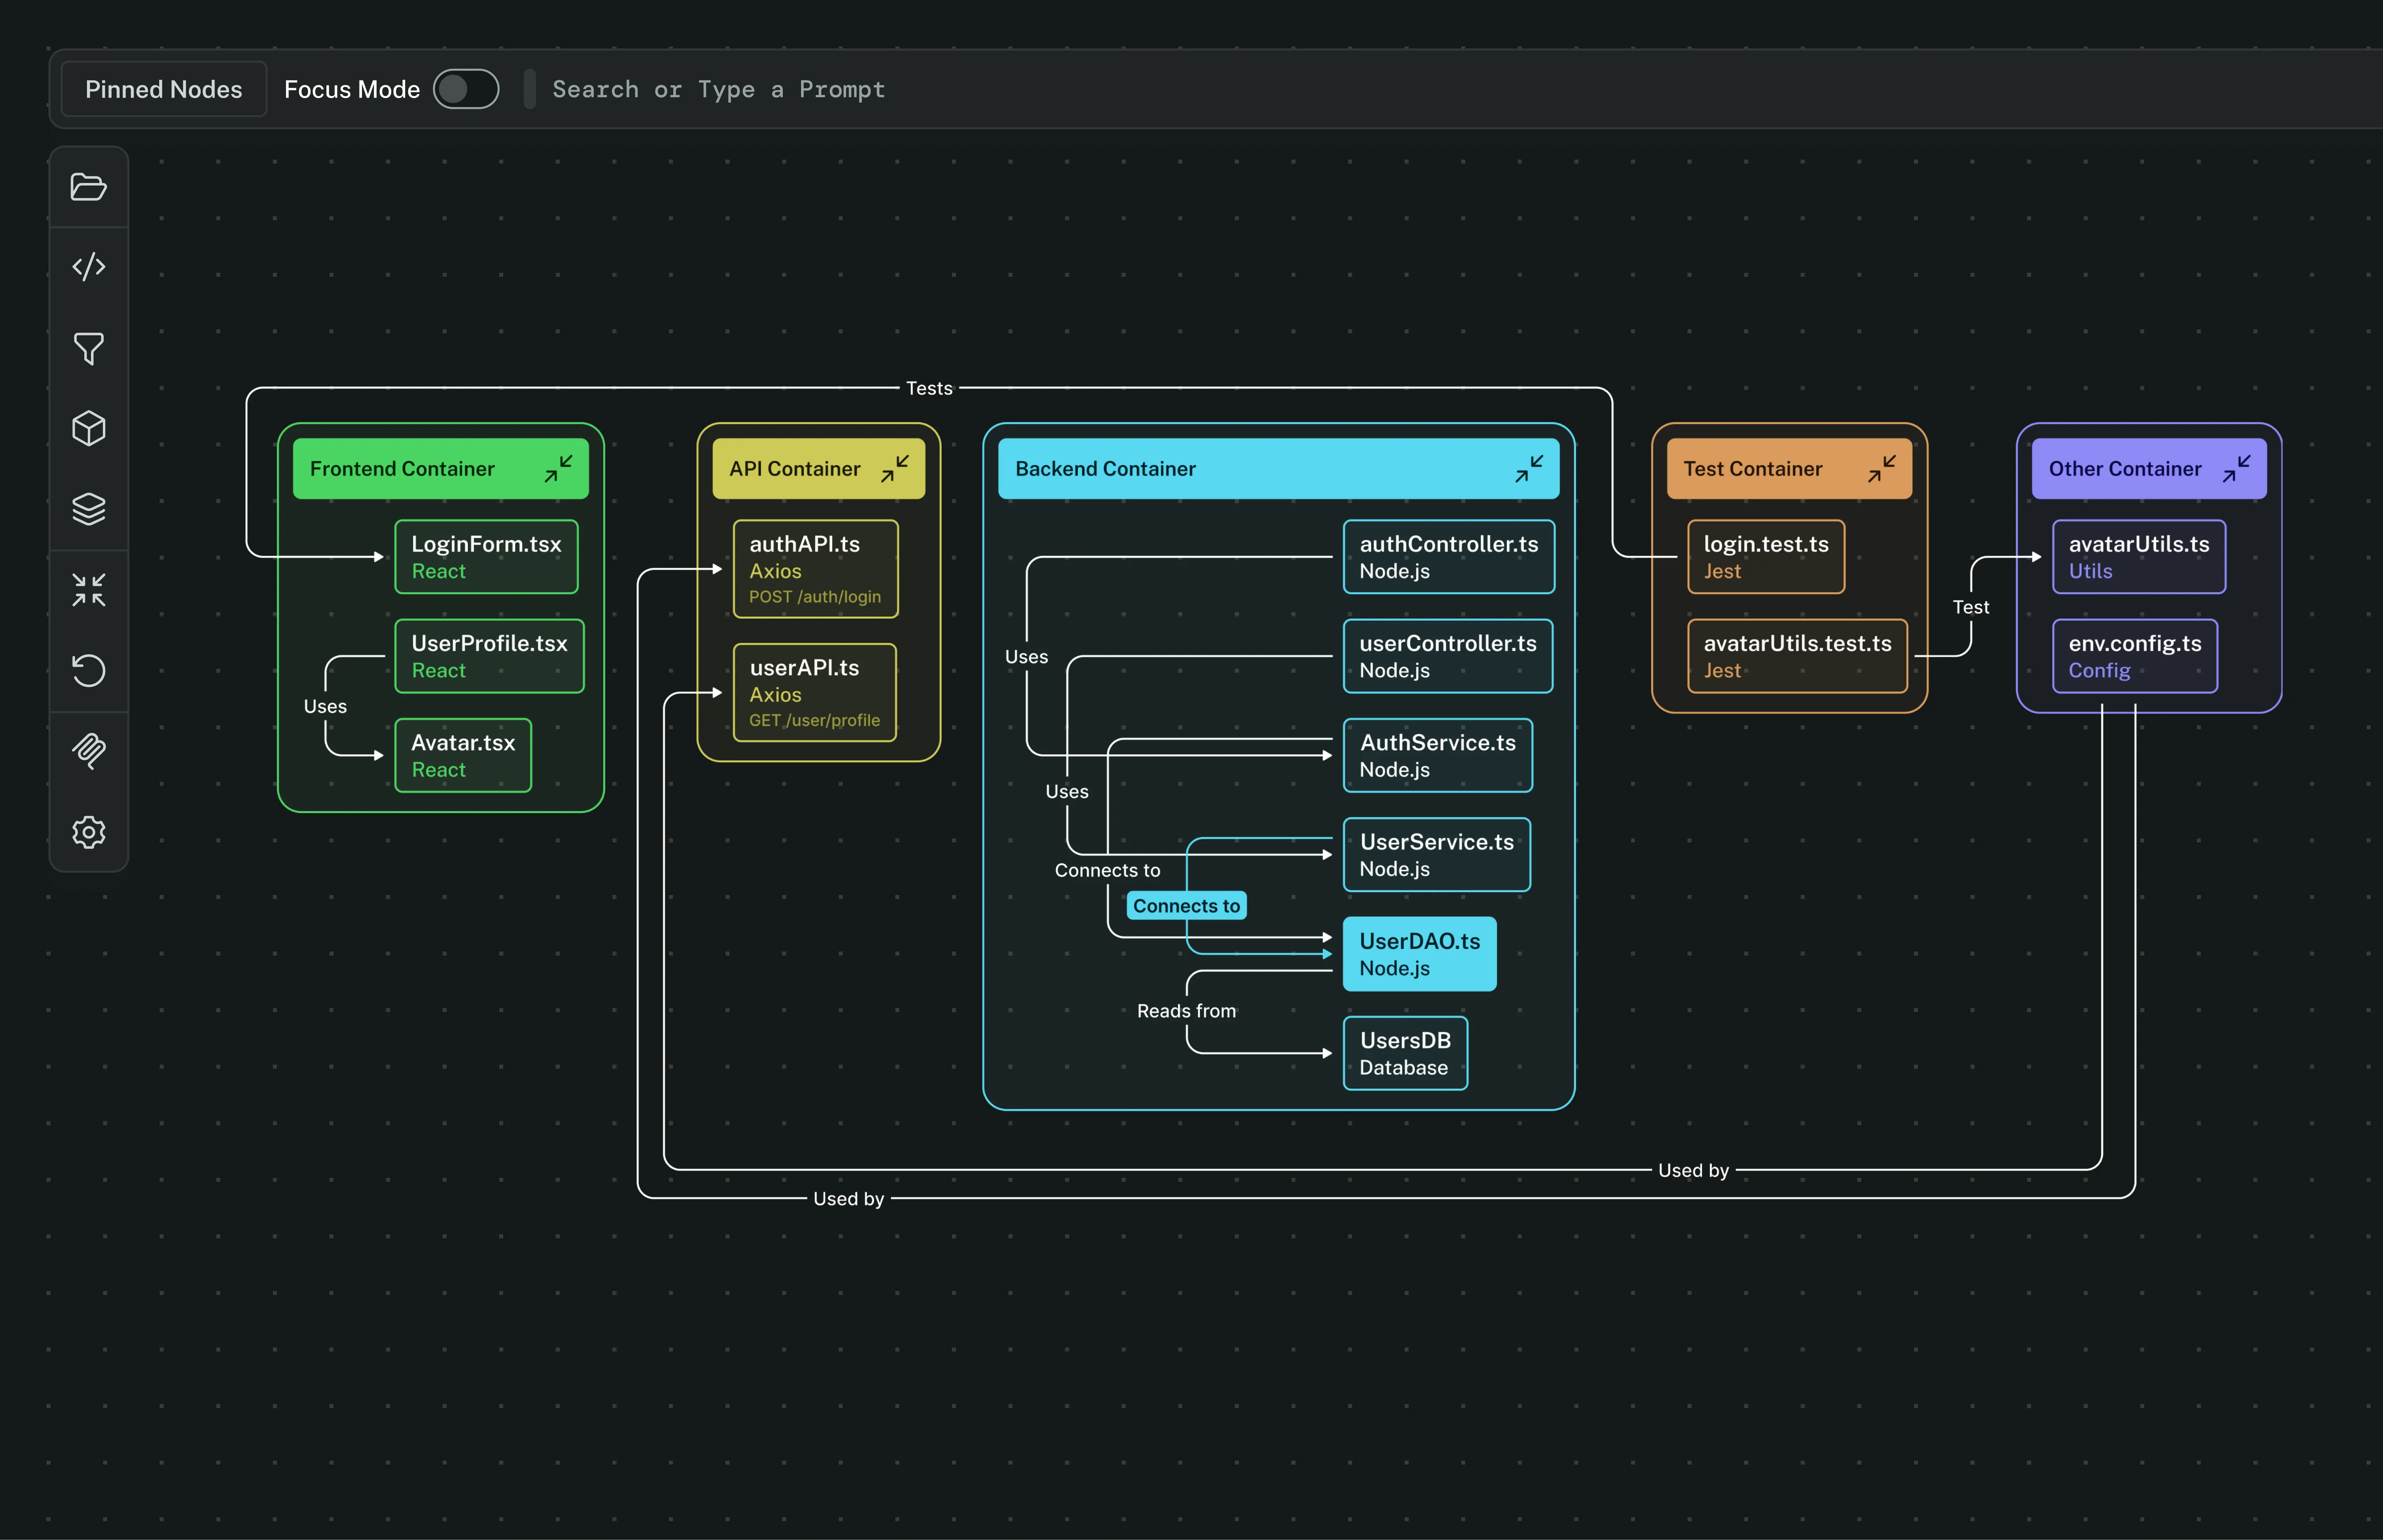The image size is (2383, 1540).
Task: Open settings gear in sidebar
Action: [88, 832]
